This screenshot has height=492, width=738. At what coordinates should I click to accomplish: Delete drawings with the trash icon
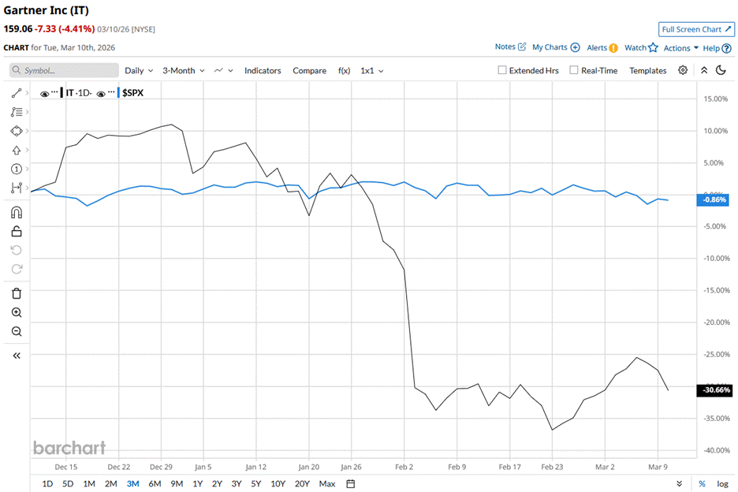[x=16, y=293]
